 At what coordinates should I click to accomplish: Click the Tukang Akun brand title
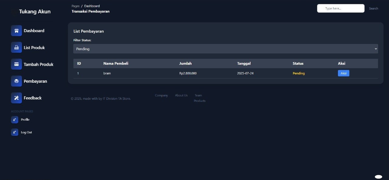point(35,12)
